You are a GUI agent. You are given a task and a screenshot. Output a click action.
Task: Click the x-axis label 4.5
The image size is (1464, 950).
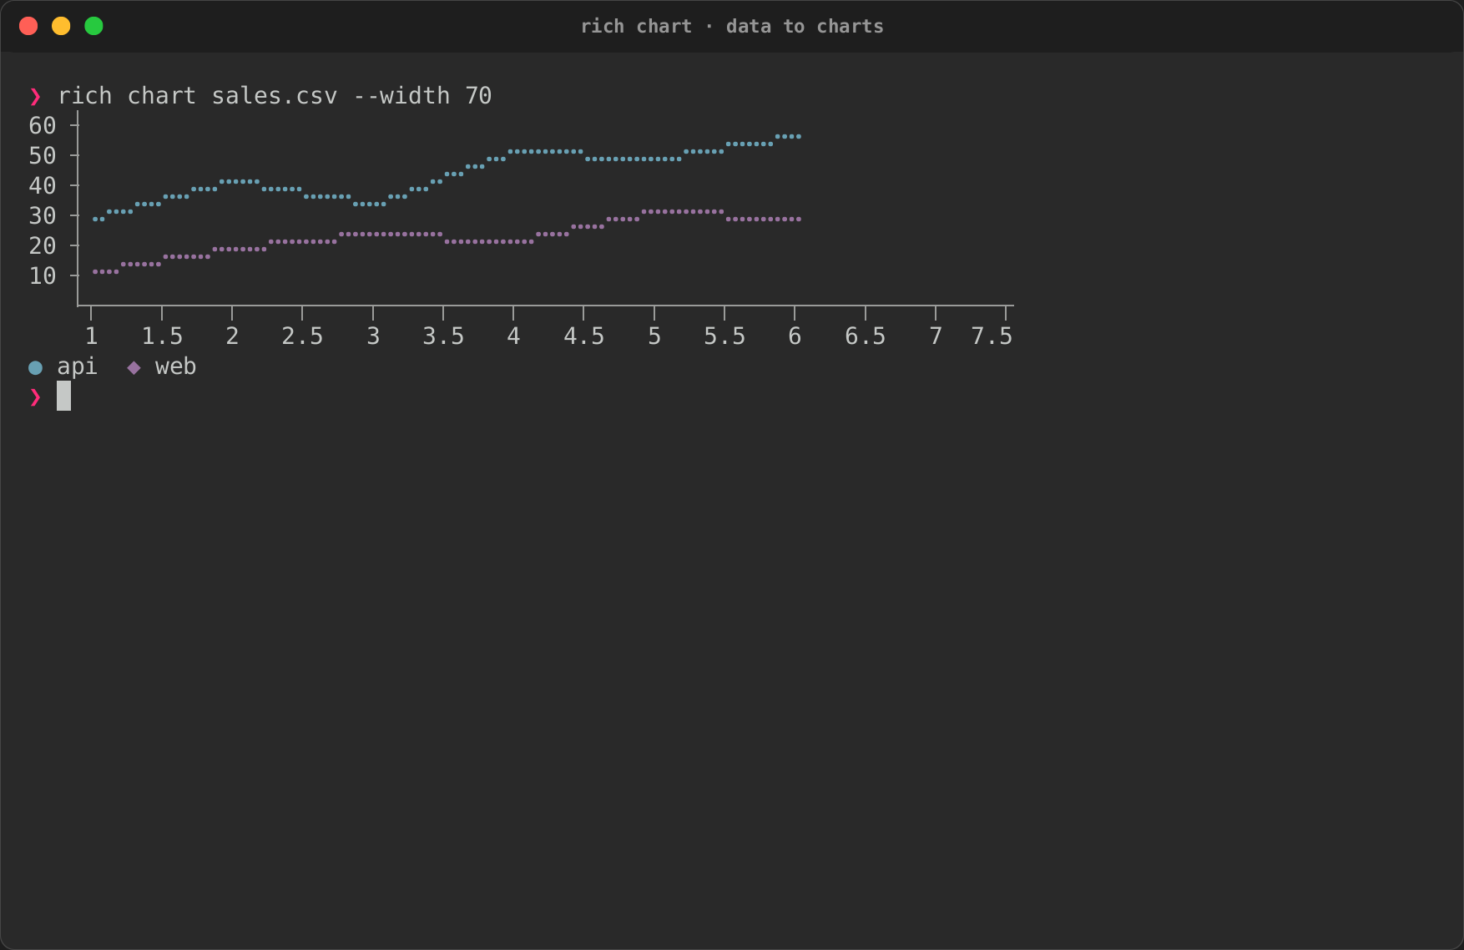point(583,336)
